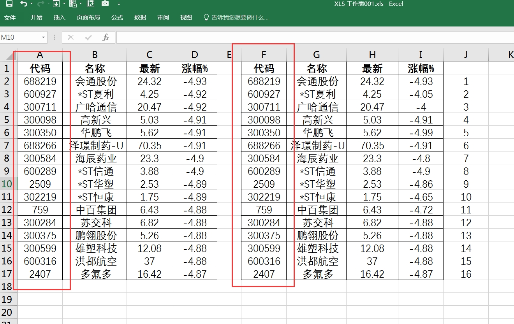Image resolution: width=514 pixels, height=324 pixels.
Task: Switch to the 数据 ribbon tab
Action: coord(140,18)
